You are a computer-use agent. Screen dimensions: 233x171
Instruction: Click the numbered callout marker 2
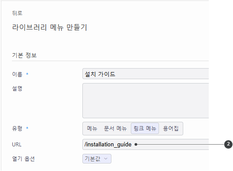(228, 144)
